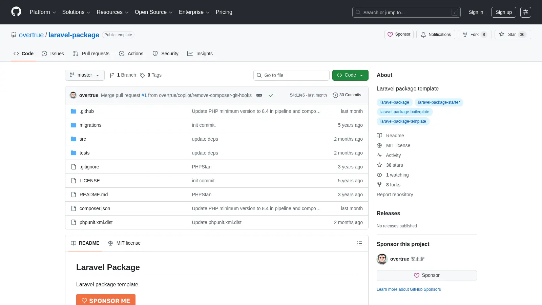Expand the commit message ellipsis button
542x305 pixels.
pyautogui.click(x=259, y=95)
